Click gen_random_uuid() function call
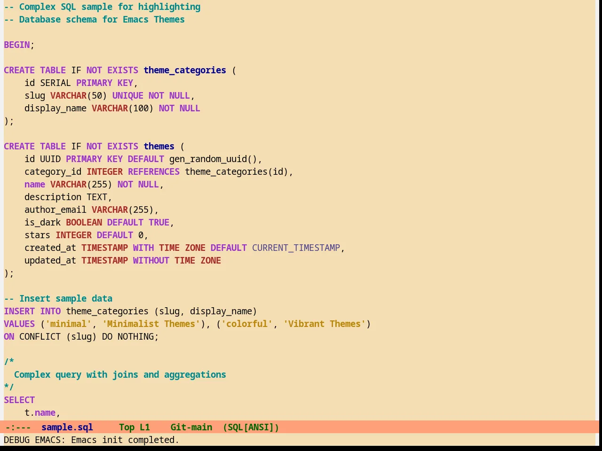 (213, 159)
